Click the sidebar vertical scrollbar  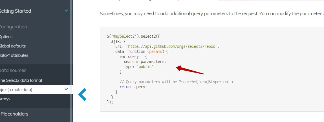(71, 61)
